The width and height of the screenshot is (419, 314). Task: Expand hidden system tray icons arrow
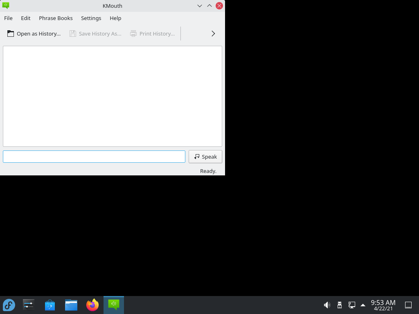(x=363, y=305)
